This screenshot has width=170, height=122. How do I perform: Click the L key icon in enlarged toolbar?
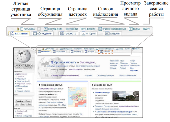100,29
